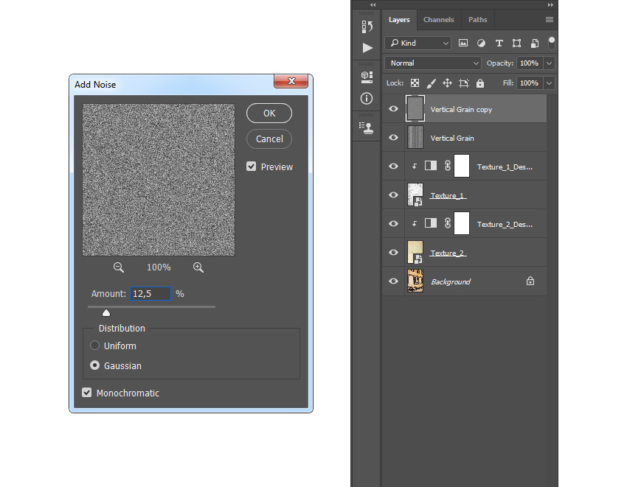Filter layers by adjustment layers icon
This screenshot has height=487, width=627.
click(x=481, y=43)
